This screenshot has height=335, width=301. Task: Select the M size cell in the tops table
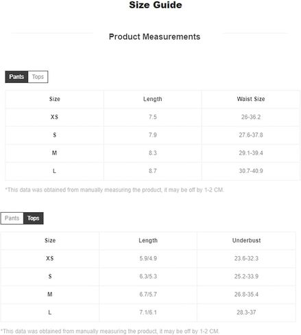50,294
